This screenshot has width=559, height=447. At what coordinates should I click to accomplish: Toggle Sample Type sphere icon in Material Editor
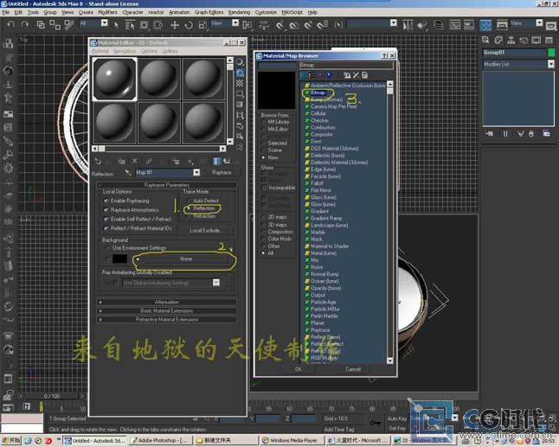[240, 62]
